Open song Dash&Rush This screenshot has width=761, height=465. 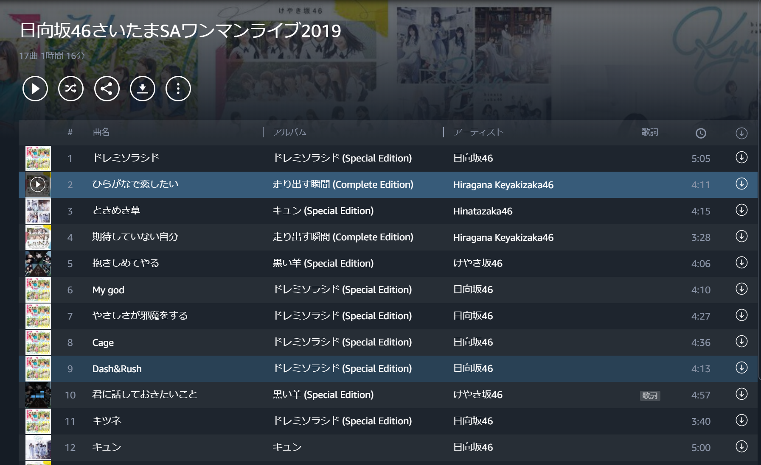click(117, 369)
